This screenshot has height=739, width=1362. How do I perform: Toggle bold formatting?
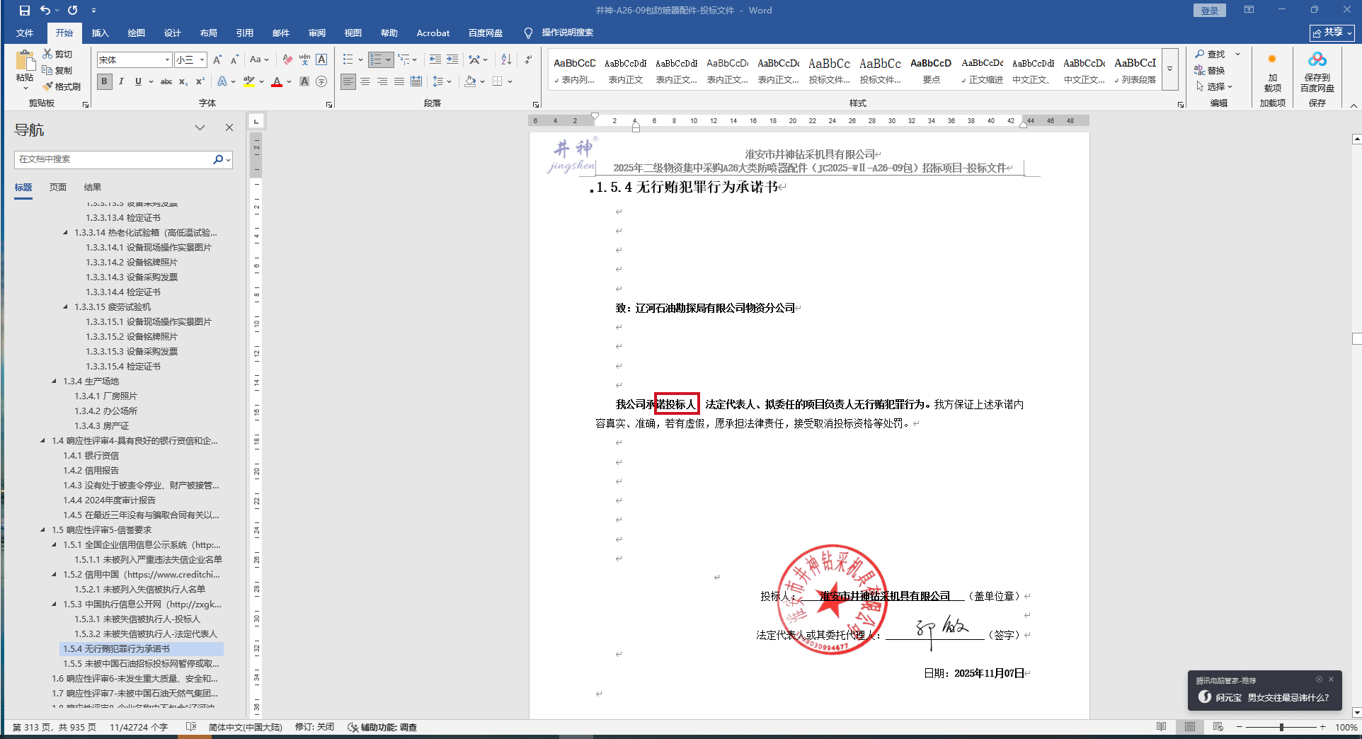(104, 82)
